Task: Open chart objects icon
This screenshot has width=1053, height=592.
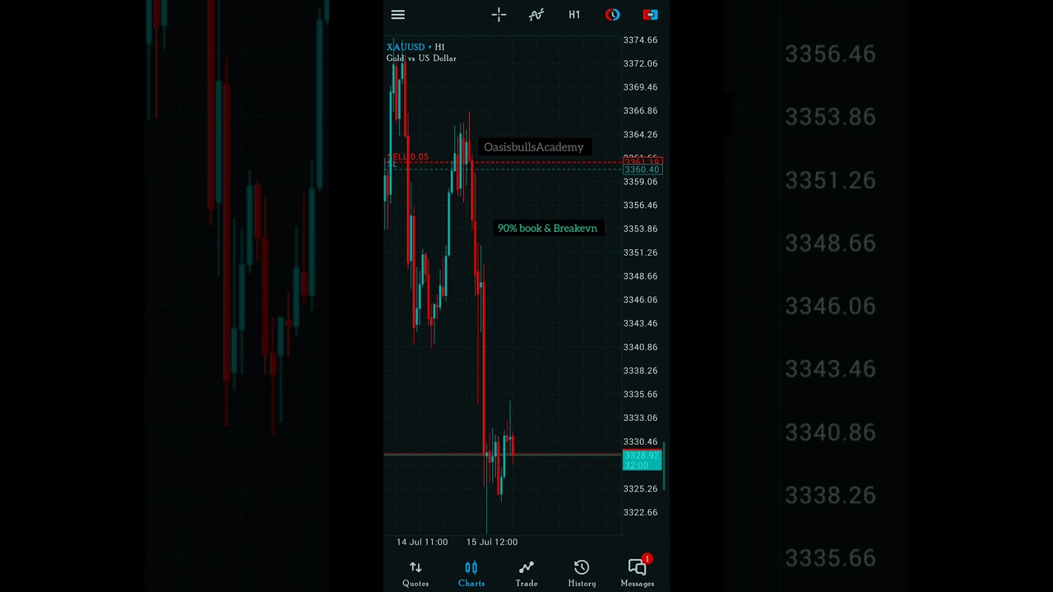Action: [x=612, y=15]
